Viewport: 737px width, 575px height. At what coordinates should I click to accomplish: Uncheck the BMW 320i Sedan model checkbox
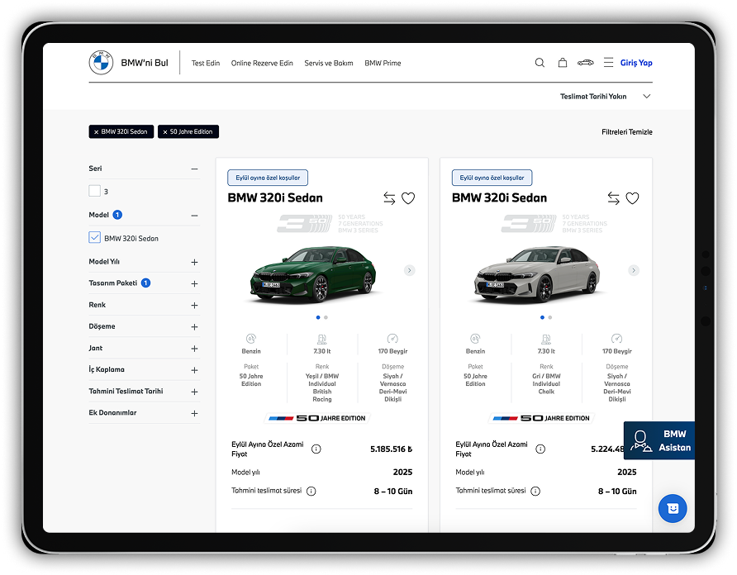coord(94,237)
